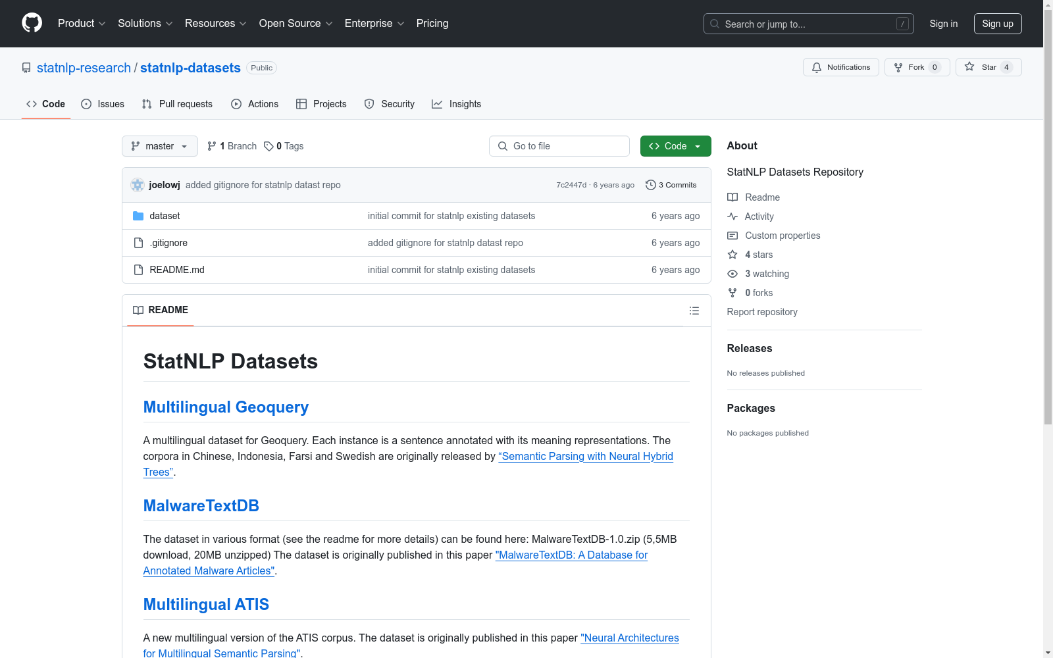Click the branch icon next to 1 Branch

point(212,146)
